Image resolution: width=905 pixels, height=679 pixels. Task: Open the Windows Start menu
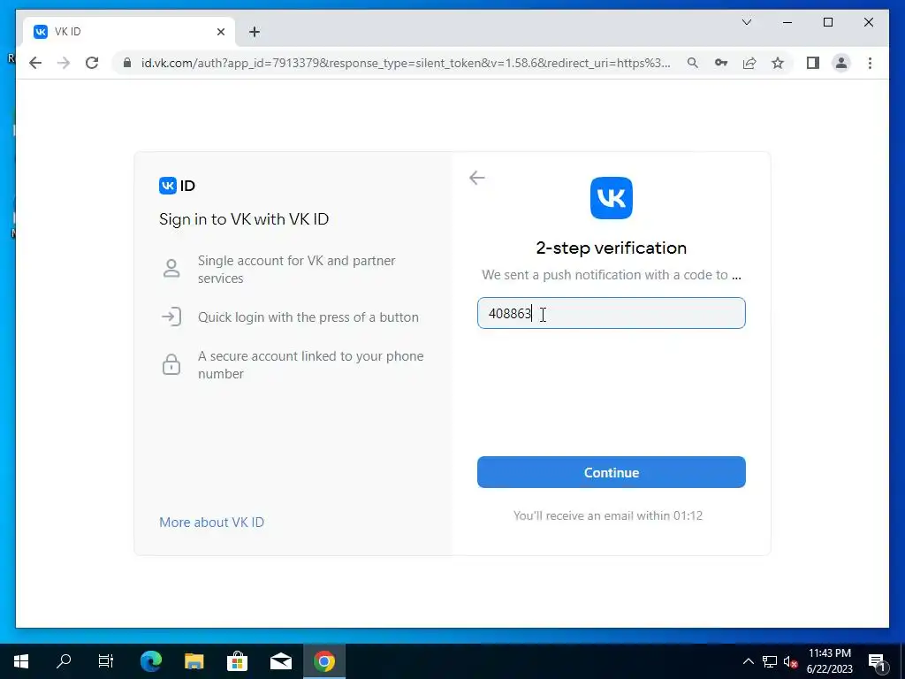point(21,661)
